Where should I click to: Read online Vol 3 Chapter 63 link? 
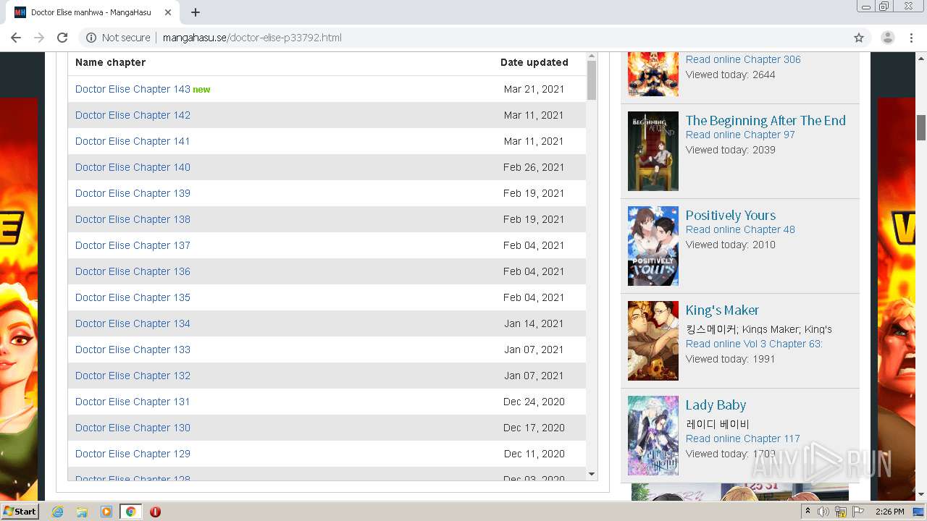754,344
